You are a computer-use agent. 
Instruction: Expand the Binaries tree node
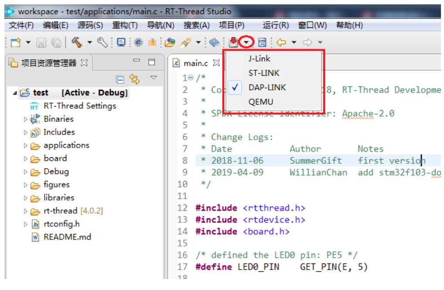tap(25, 119)
